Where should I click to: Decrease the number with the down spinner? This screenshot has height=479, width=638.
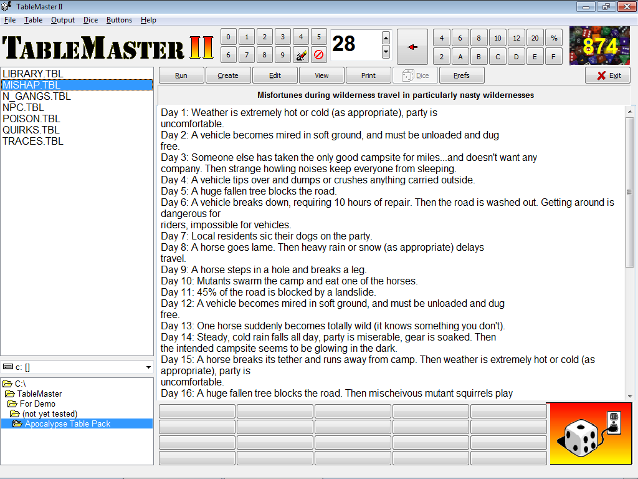386,52
